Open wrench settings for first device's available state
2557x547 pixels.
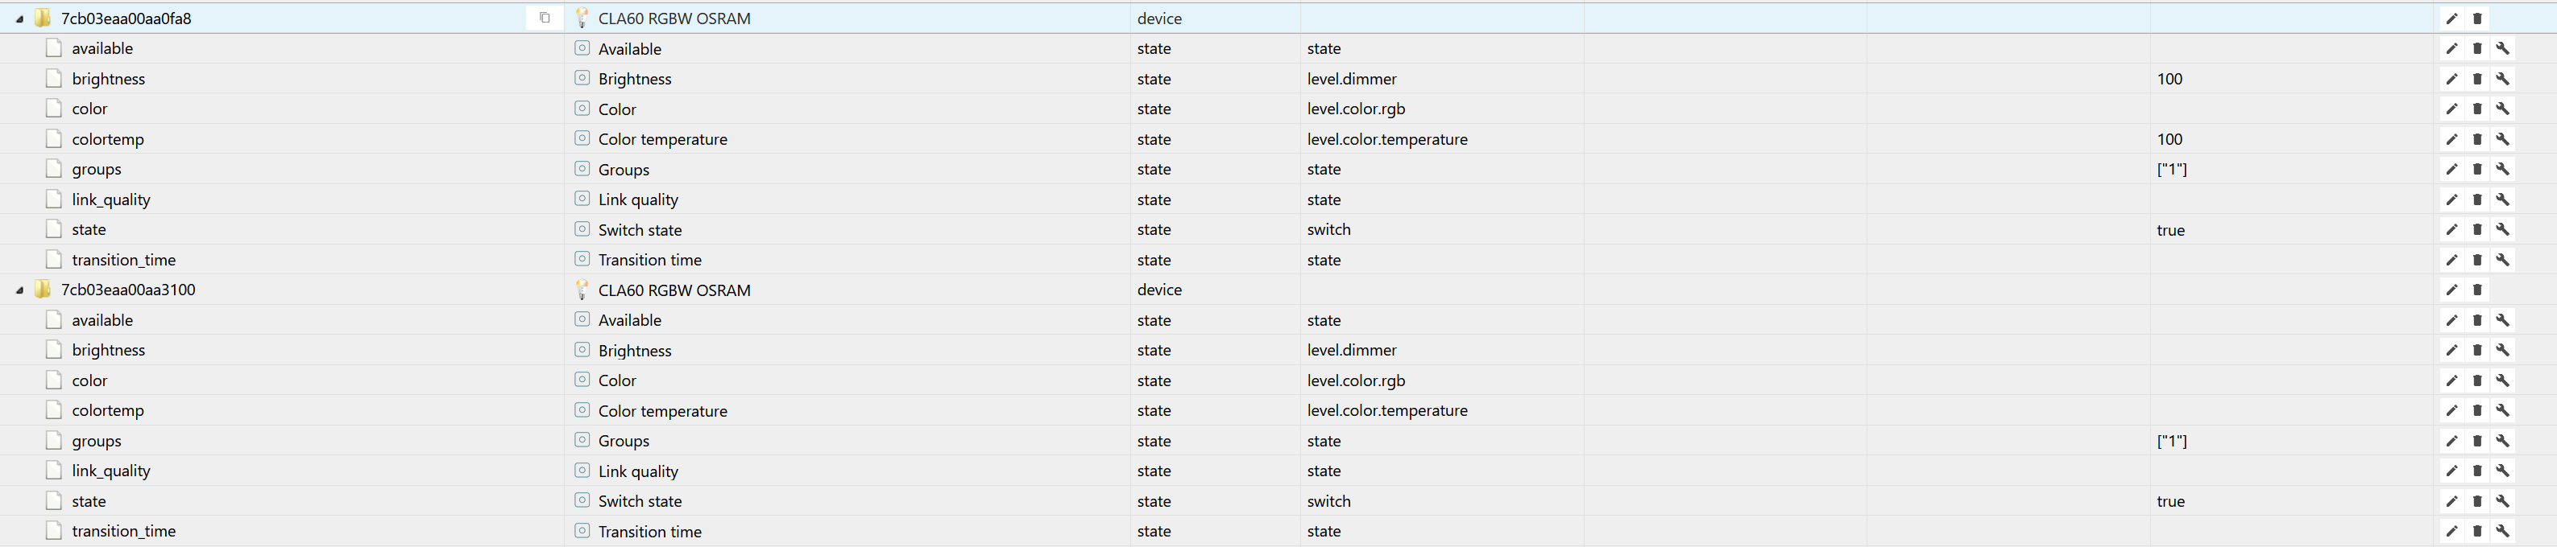pos(2503,48)
